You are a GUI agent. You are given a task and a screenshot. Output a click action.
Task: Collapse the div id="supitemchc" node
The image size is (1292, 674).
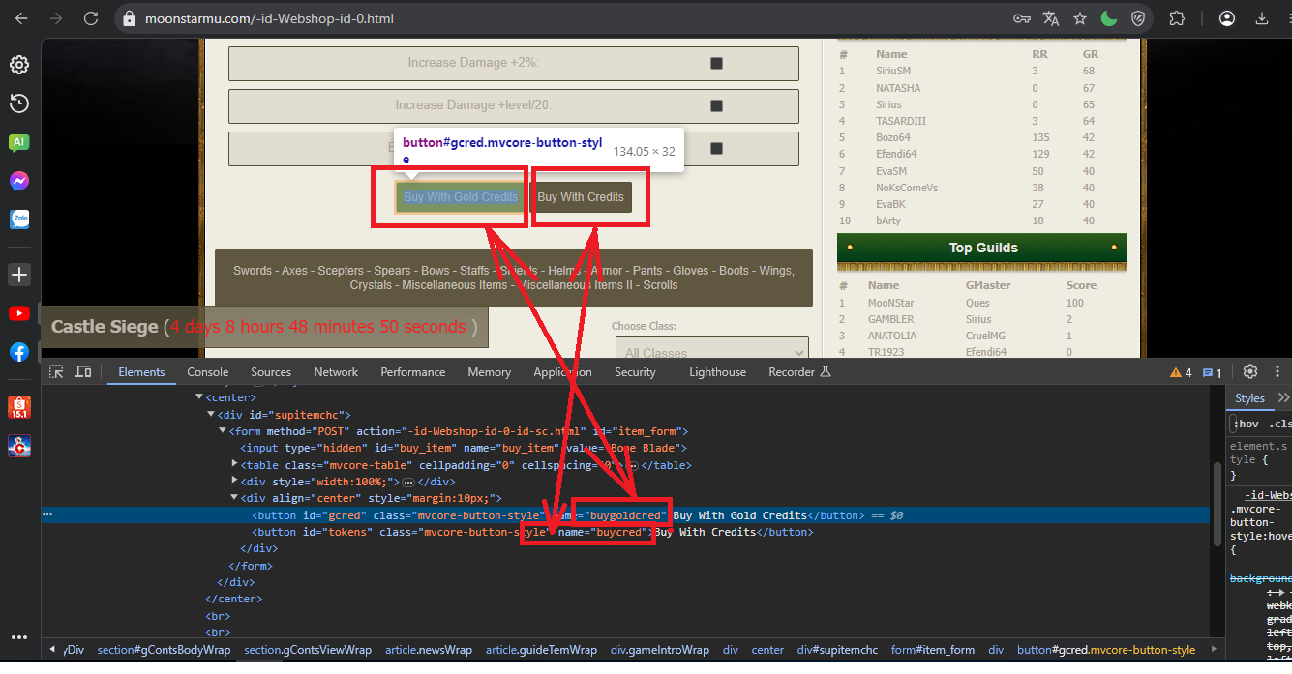[x=211, y=414]
